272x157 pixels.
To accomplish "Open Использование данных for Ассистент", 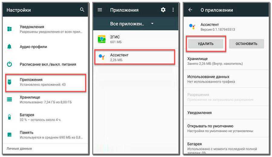I will [226, 79].
